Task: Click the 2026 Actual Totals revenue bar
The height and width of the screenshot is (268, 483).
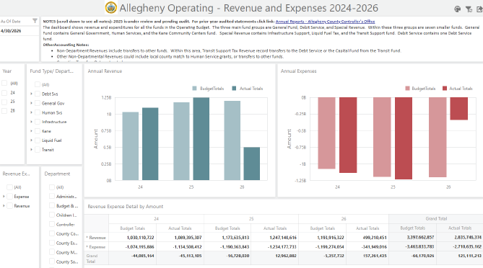Action: pyautogui.click(x=252, y=164)
